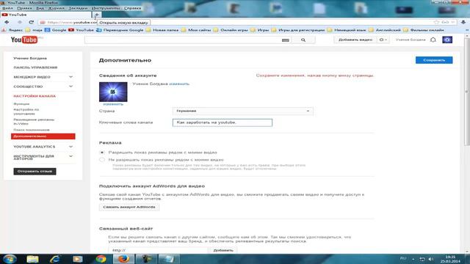
Task: Select Дополнительно in sidebar
Action: tap(43, 136)
